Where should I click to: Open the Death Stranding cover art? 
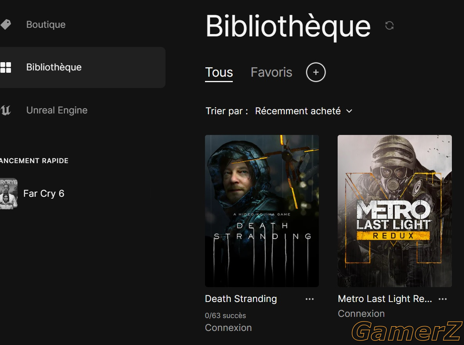pyautogui.click(x=262, y=211)
